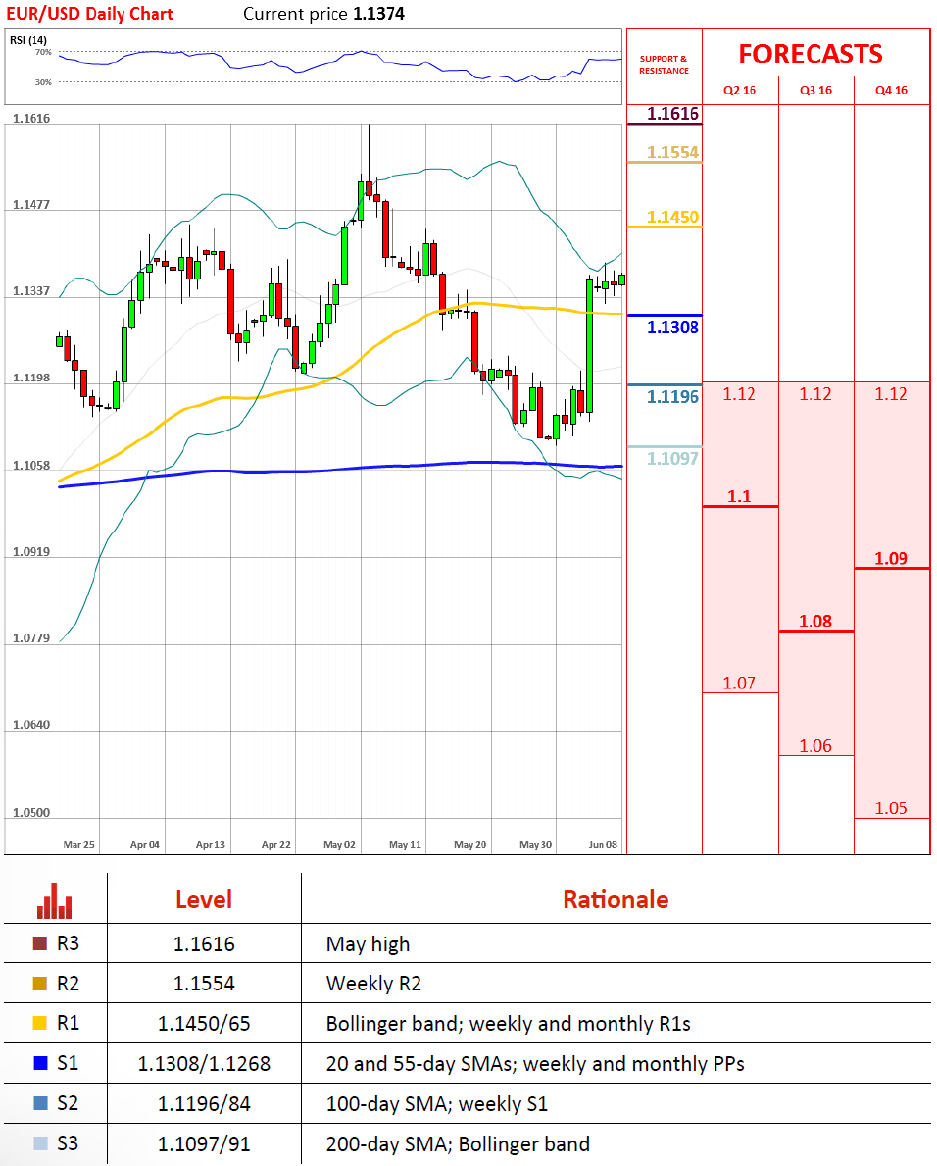Click the Q4 16 median forecast '1.09'
The width and height of the screenshot is (937, 1166).
[x=891, y=558]
